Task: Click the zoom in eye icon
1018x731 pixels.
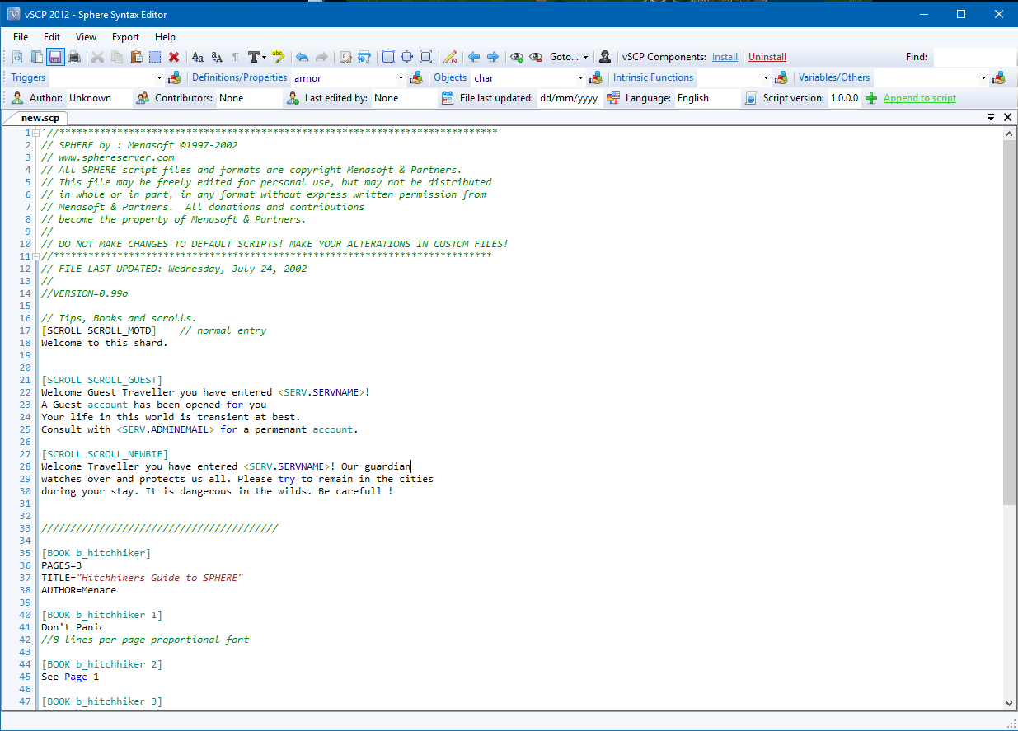Action: tap(517, 57)
